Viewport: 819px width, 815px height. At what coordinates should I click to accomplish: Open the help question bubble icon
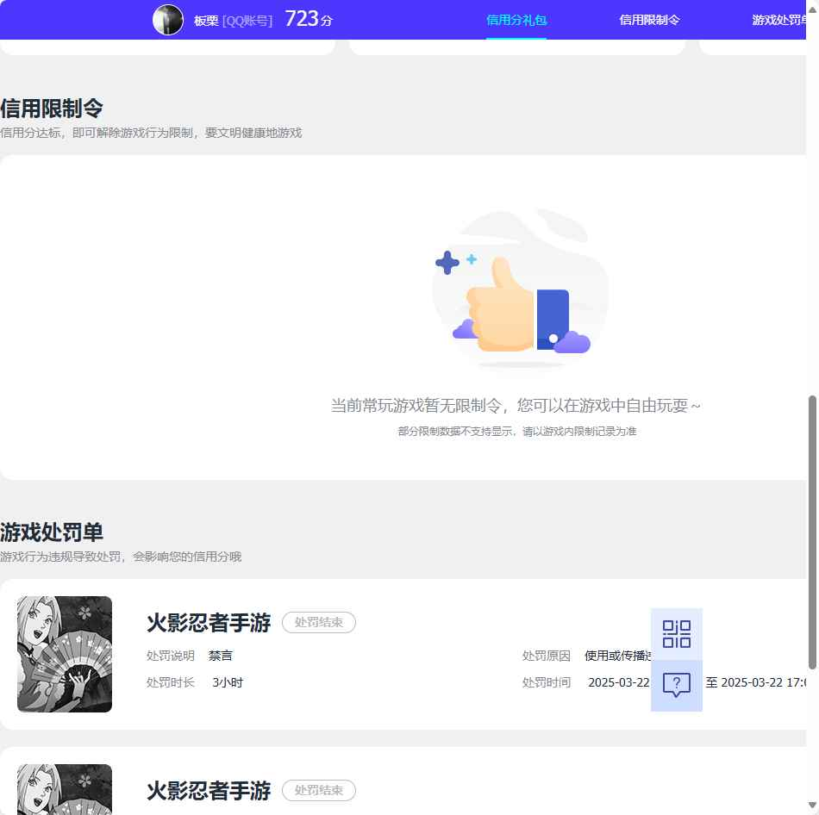677,685
